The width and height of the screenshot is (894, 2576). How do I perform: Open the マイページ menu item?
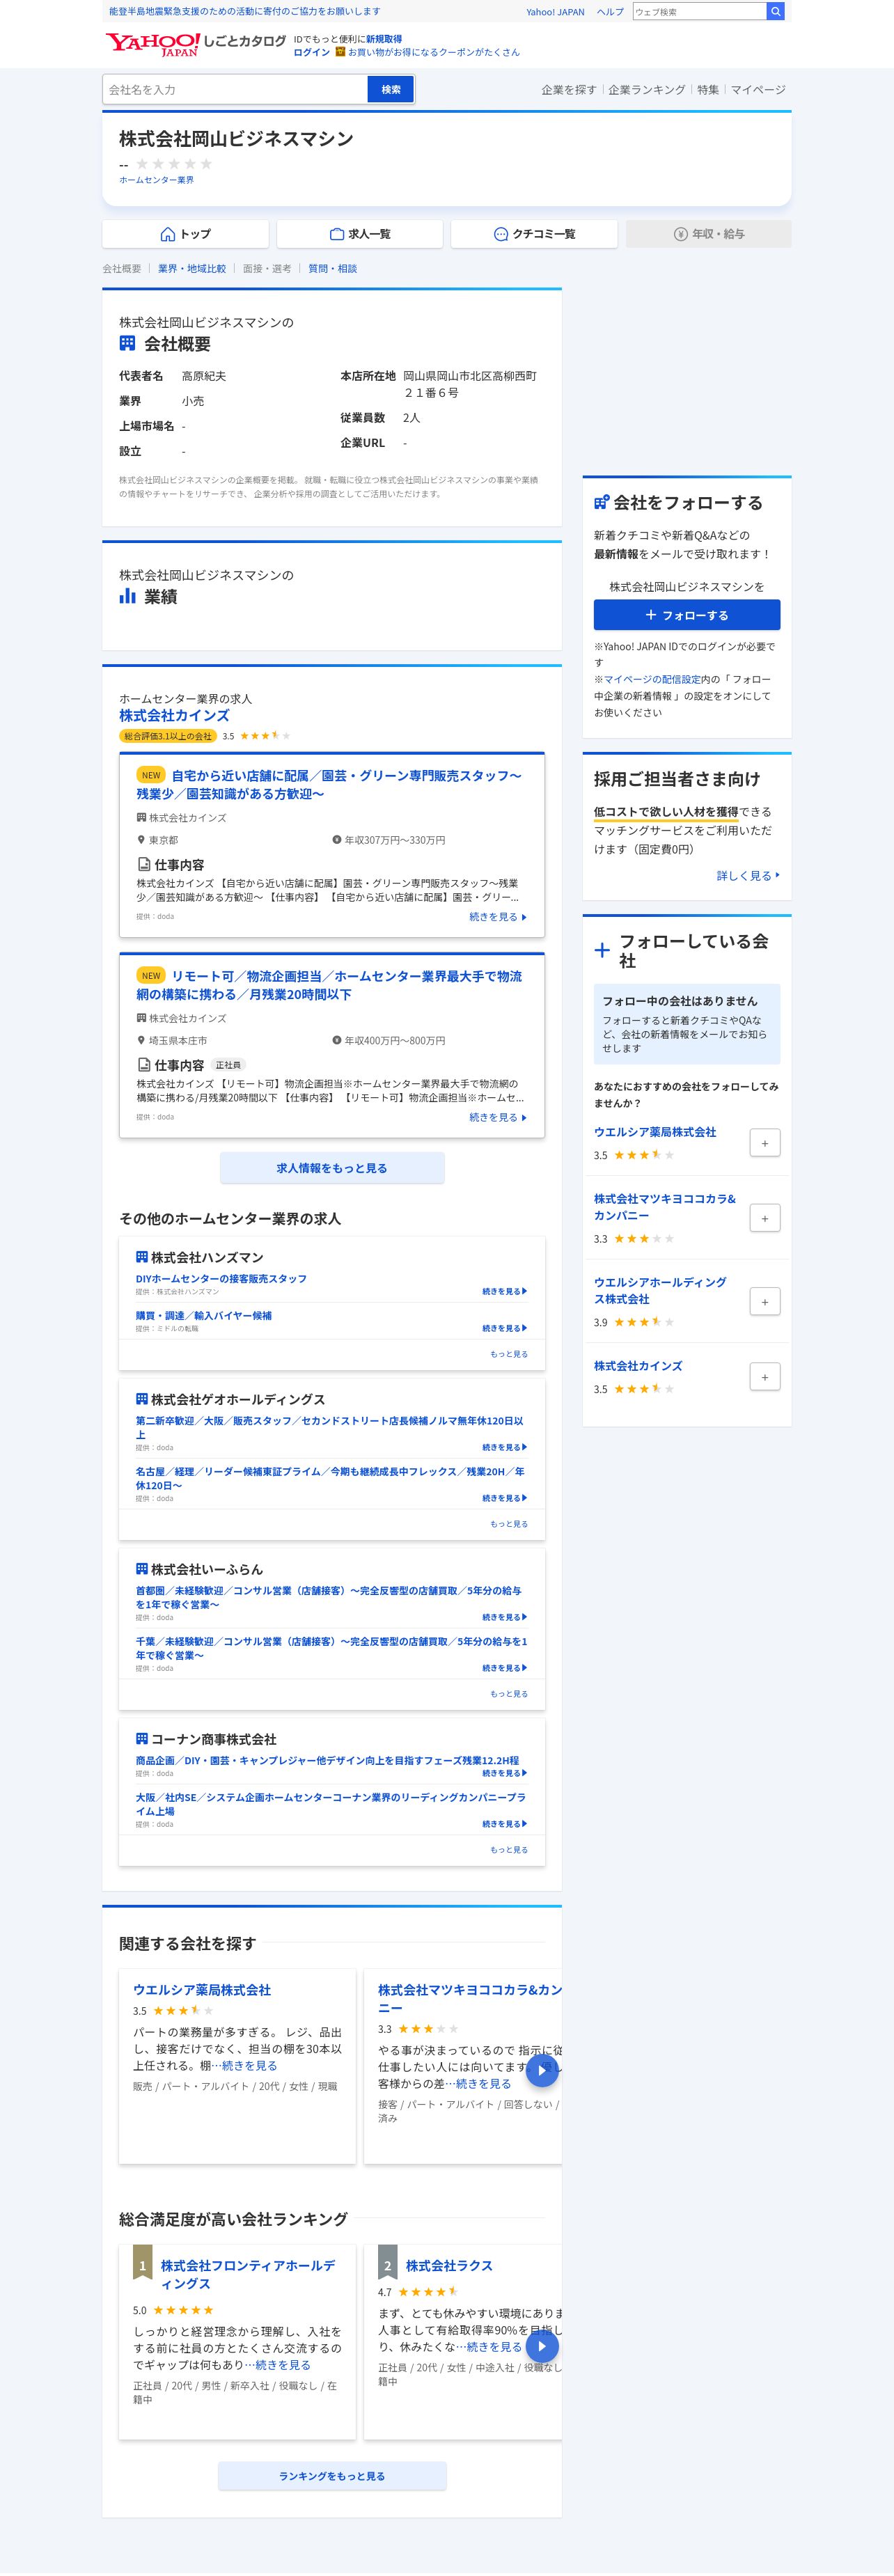(758, 90)
